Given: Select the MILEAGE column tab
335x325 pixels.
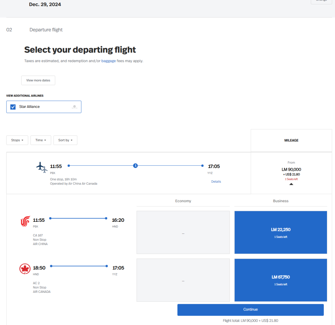Looking at the screenshot, I should [x=291, y=140].
